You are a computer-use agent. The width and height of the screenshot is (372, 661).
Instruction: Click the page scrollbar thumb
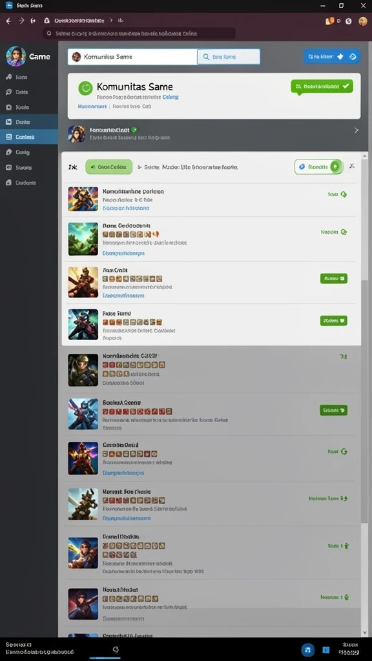click(364, 400)
